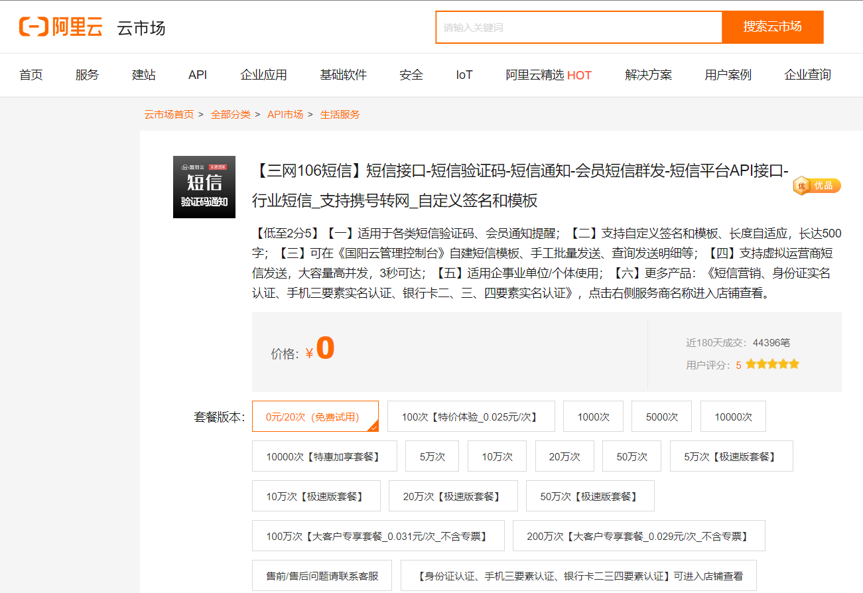Viewport: 863px width, 593px height.
Task: Click the 用户评分 label
Action: click(x=709, y=365)
